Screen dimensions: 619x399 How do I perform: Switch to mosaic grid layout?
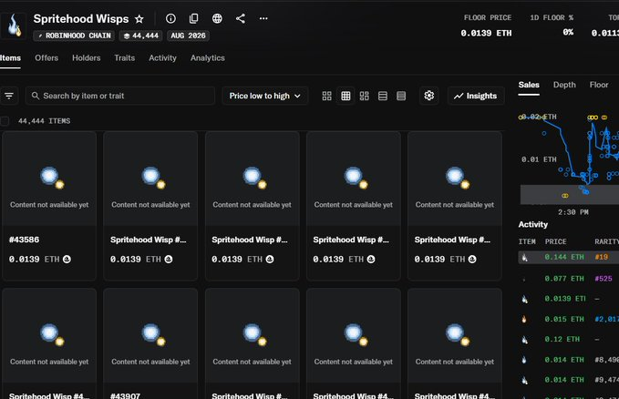tap(364, 96)
